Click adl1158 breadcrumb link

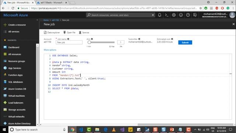[x=55, y=20]
